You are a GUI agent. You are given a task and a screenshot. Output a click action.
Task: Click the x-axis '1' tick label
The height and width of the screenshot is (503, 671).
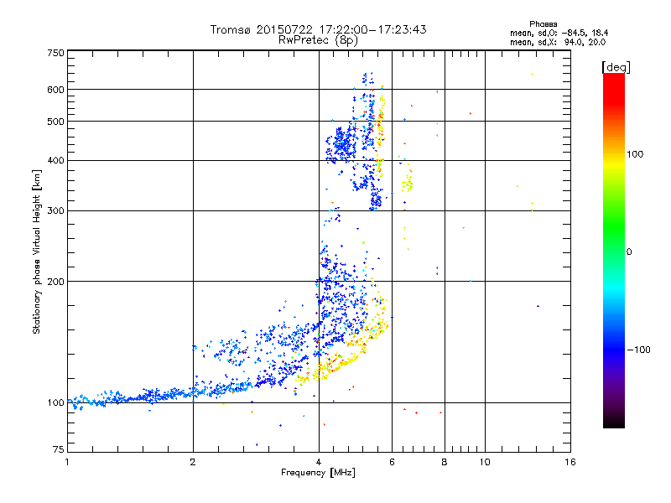pos(67,462)
